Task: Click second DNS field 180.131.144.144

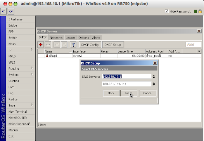Action: click(x=127, y=84)
